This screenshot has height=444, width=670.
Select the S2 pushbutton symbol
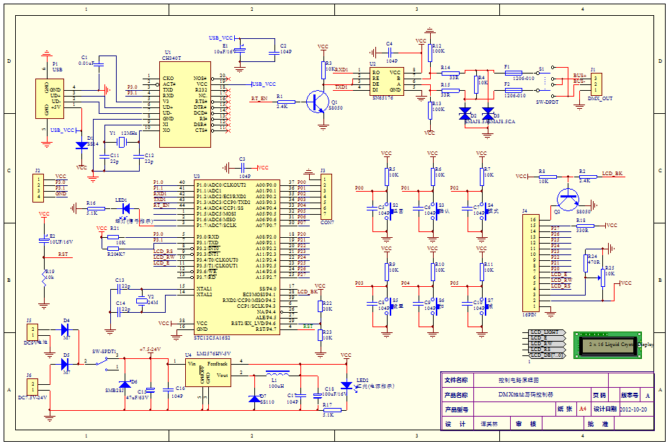coord(389,211)
